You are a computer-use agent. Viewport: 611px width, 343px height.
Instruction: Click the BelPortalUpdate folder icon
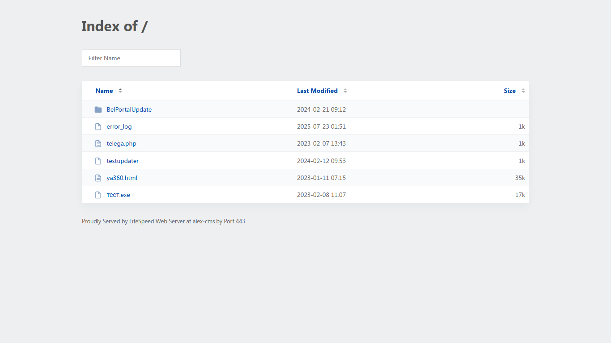pos(98,109)
